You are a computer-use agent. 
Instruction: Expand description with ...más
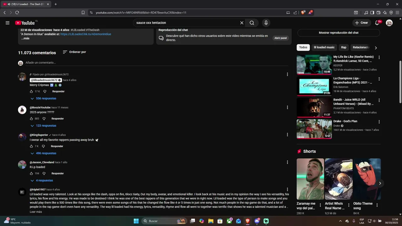click(25, 38)
